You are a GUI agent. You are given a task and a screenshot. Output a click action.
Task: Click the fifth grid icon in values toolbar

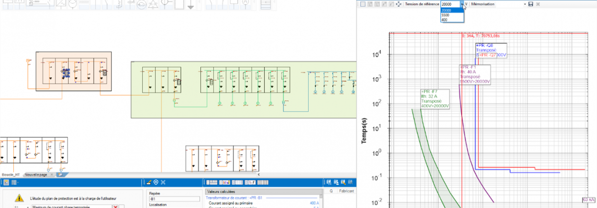pyautogui.click(x=263, y=182)
